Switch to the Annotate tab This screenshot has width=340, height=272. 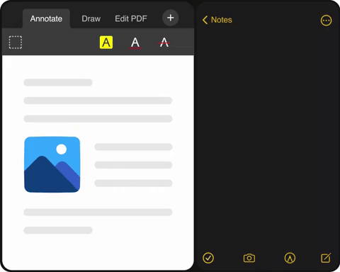click(46, 18)
